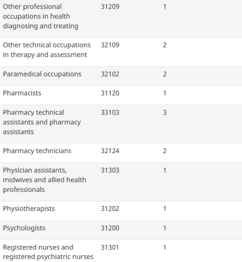Select the Pharmacists code 31120
The height and width of the screenshot is (262, 242).
110,93
